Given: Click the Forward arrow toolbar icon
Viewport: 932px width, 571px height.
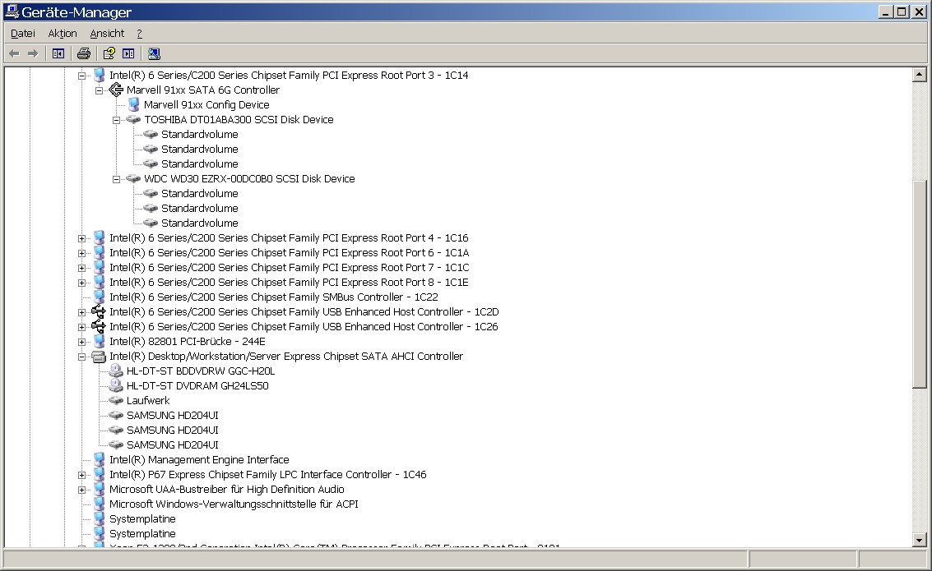Looking at the screenshot, I should pyautogui.click(x=33, y=54).
